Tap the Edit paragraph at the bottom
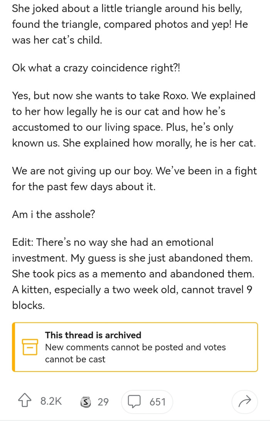 tap(135, 273)
